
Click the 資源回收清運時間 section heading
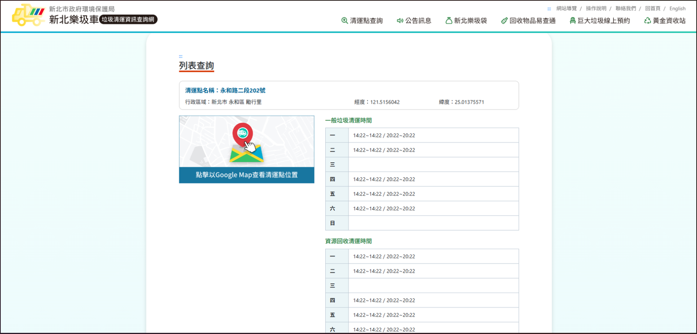pyautogui.click(x=347, y=241)
